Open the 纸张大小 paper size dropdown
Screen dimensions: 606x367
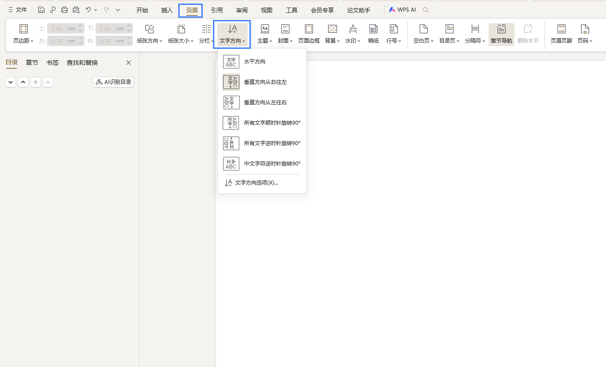[x=181, y=35]
